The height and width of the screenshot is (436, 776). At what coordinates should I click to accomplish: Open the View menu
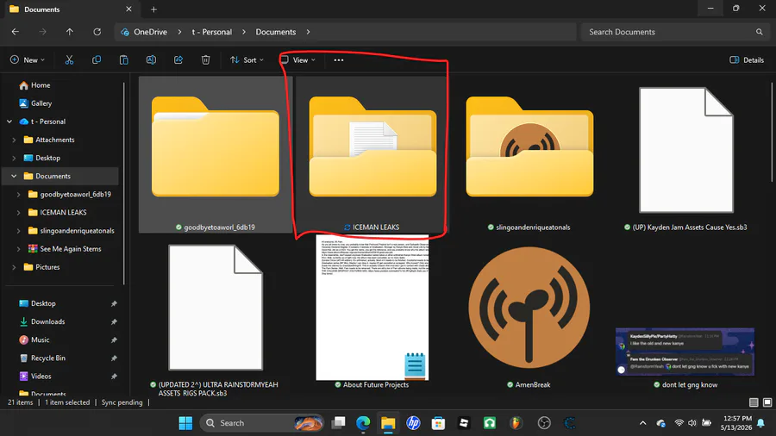coord(298,59)
